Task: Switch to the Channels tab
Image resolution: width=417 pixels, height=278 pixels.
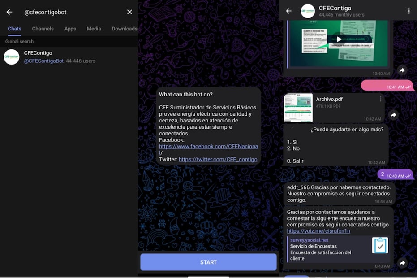Action: coord(43,29)
